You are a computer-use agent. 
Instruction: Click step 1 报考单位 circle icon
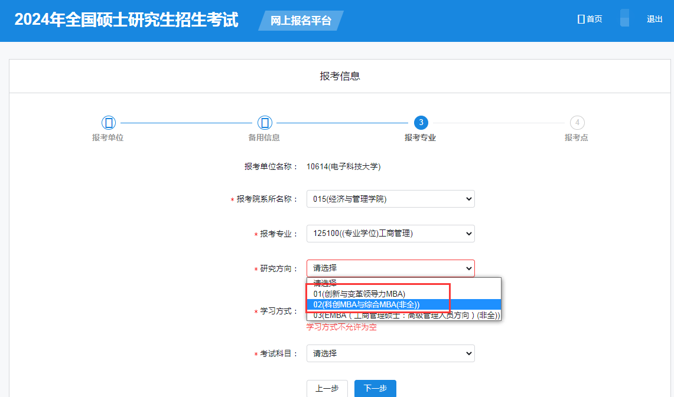(108, 123)
